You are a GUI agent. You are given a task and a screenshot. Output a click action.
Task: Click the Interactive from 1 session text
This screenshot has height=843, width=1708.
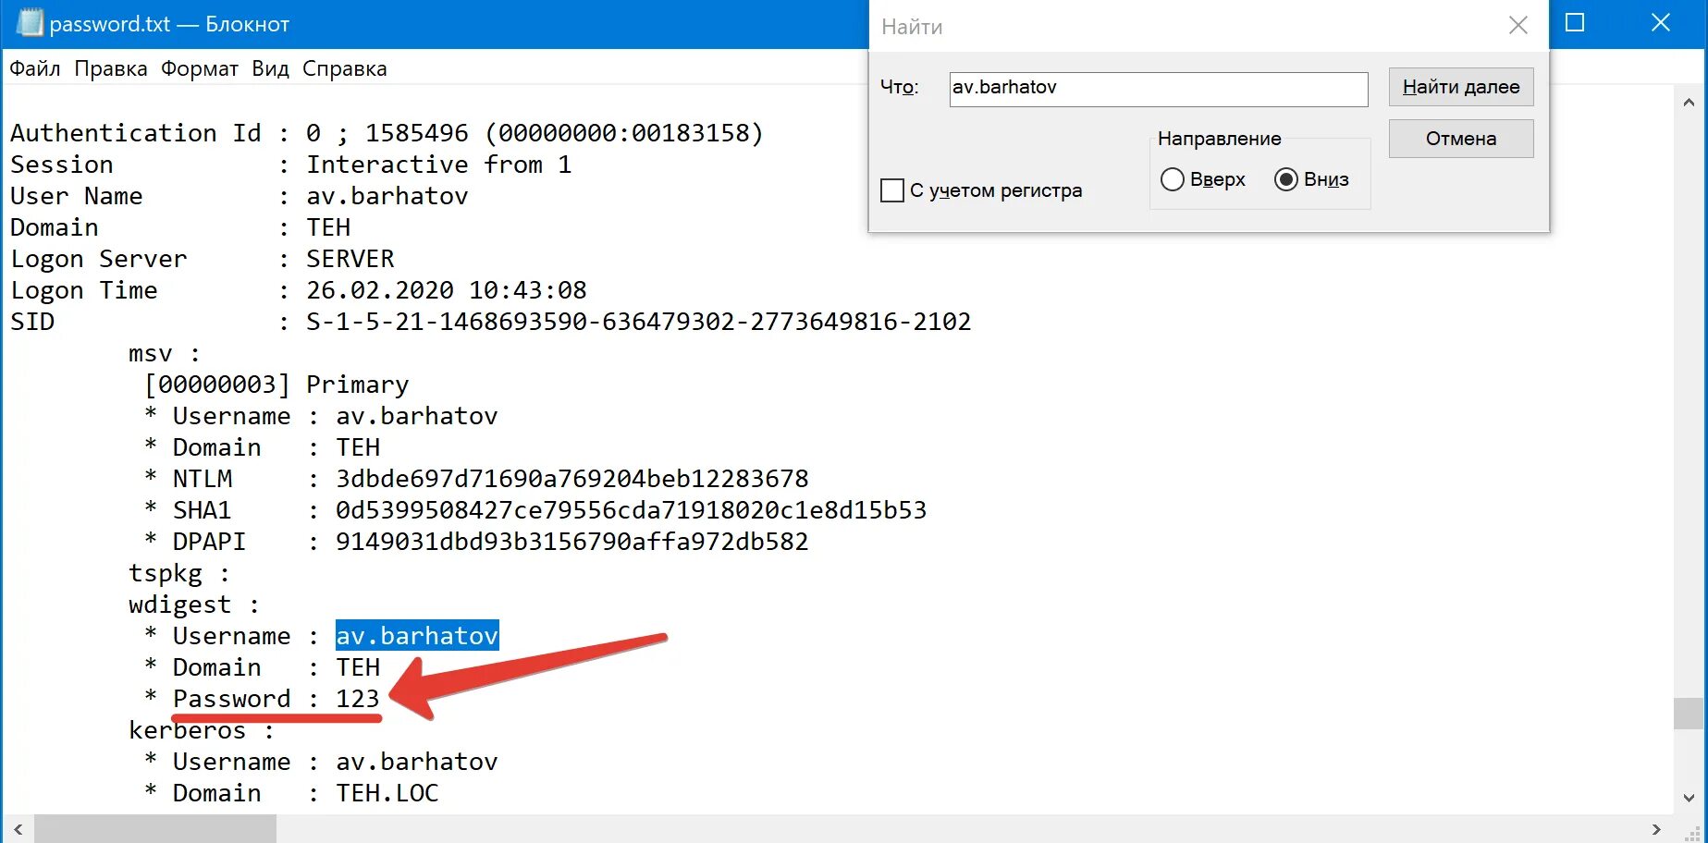(x=439, y=165)
